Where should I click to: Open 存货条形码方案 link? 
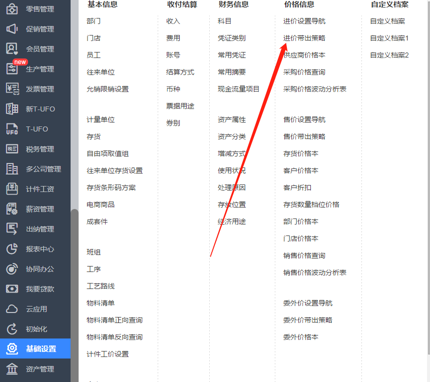[111, 187]
